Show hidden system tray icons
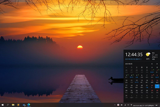This screenshot has width=160, height=107. 115,105
